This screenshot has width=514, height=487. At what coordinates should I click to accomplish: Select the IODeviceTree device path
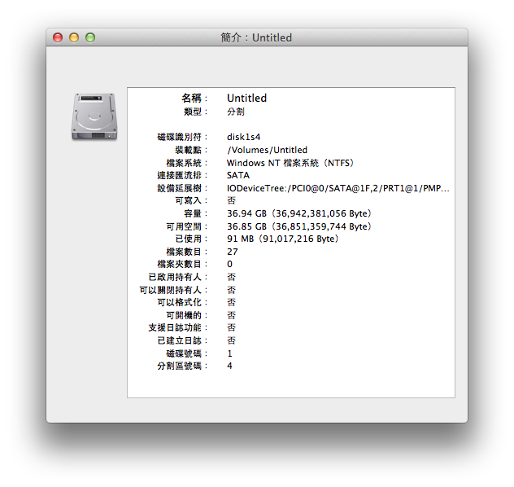338,188
